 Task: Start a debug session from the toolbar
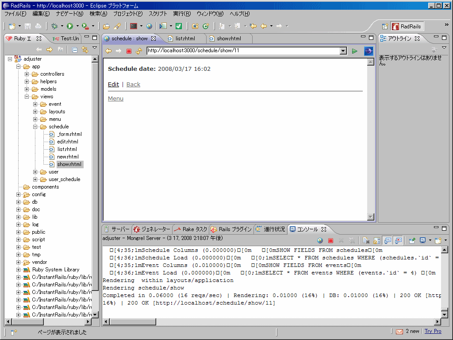pos(54,26)
